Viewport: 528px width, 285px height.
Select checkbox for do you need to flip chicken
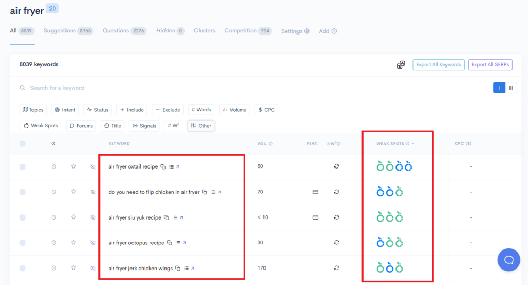coord(23,192)
